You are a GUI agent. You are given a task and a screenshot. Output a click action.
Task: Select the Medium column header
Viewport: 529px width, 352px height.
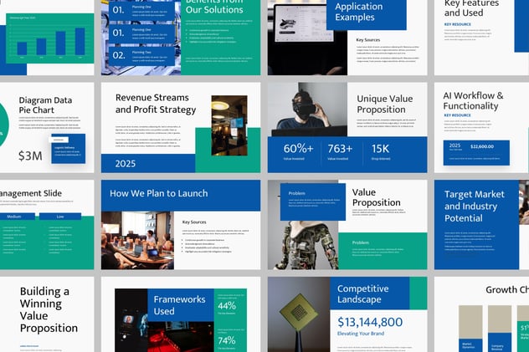click(x=14, y=216)
